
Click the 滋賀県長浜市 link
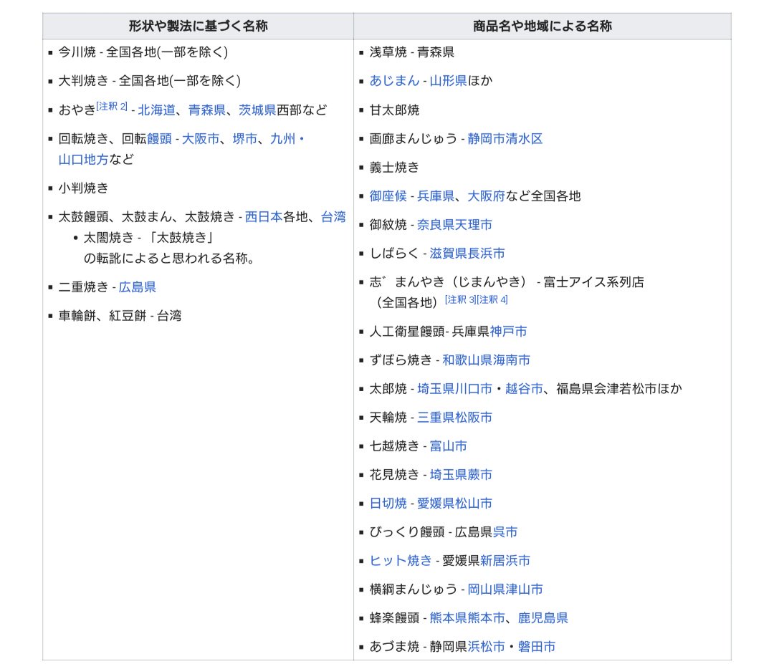click(467, 253)
